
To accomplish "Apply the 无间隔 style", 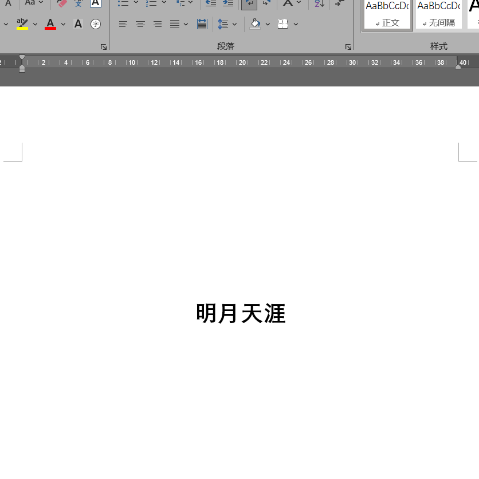I will (x=438, y=14).
